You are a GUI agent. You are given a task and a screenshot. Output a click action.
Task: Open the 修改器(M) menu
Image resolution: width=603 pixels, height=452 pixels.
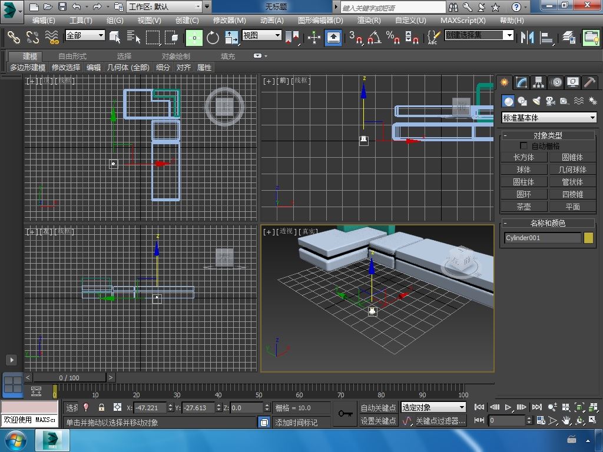point(229,20)
